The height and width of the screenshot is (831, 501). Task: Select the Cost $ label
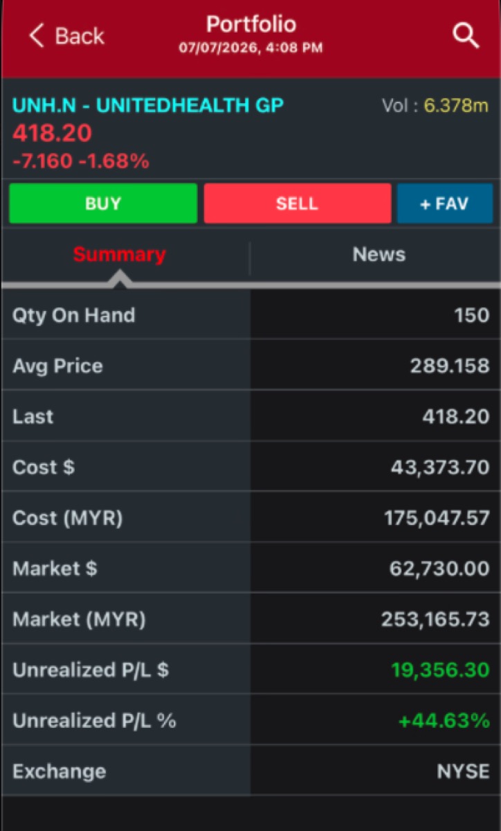43,467
